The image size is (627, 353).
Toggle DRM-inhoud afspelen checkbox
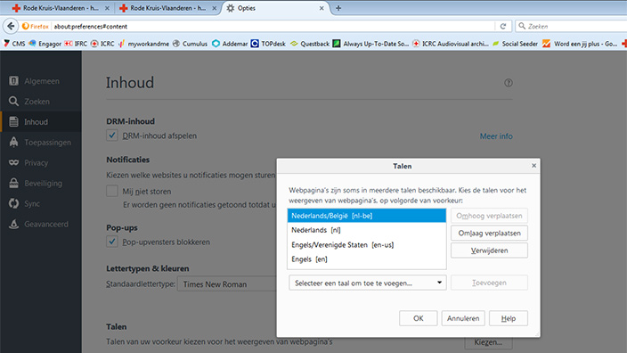pos(112,135)
